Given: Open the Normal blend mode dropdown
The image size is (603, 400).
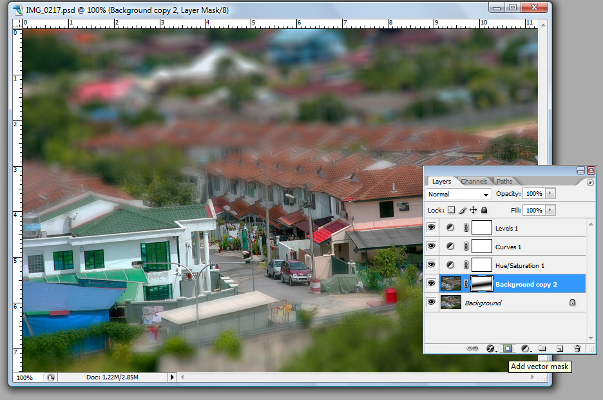Looking at the screenshot, I should pyautogui.click(x=458, y=194).
